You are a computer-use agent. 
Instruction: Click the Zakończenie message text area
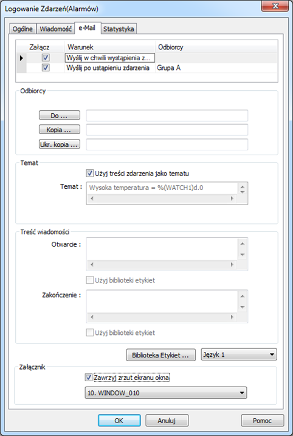tap(162, 301)
